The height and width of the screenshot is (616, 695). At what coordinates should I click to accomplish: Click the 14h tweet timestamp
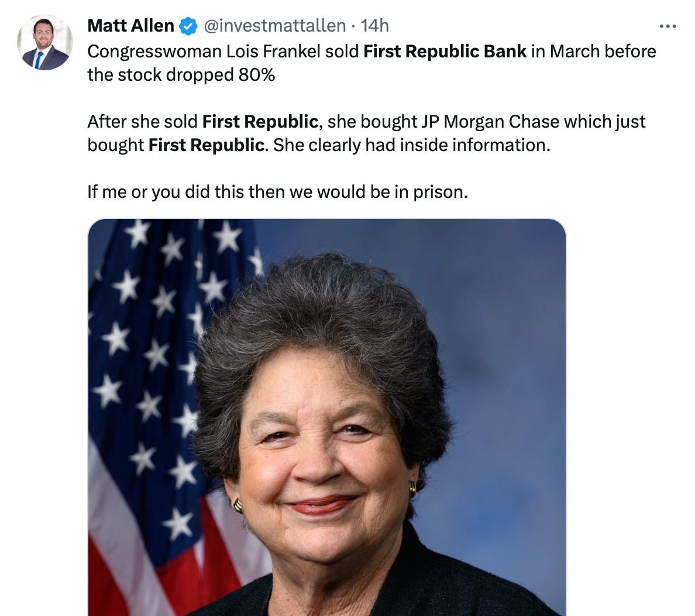coord(375,26)
